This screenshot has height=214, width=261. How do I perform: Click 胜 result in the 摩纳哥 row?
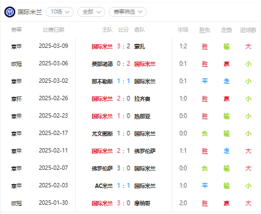pos(205,203)
